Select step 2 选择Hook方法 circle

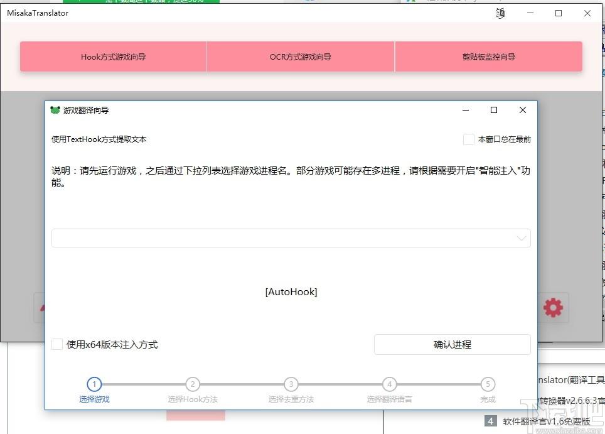(193, 384)
